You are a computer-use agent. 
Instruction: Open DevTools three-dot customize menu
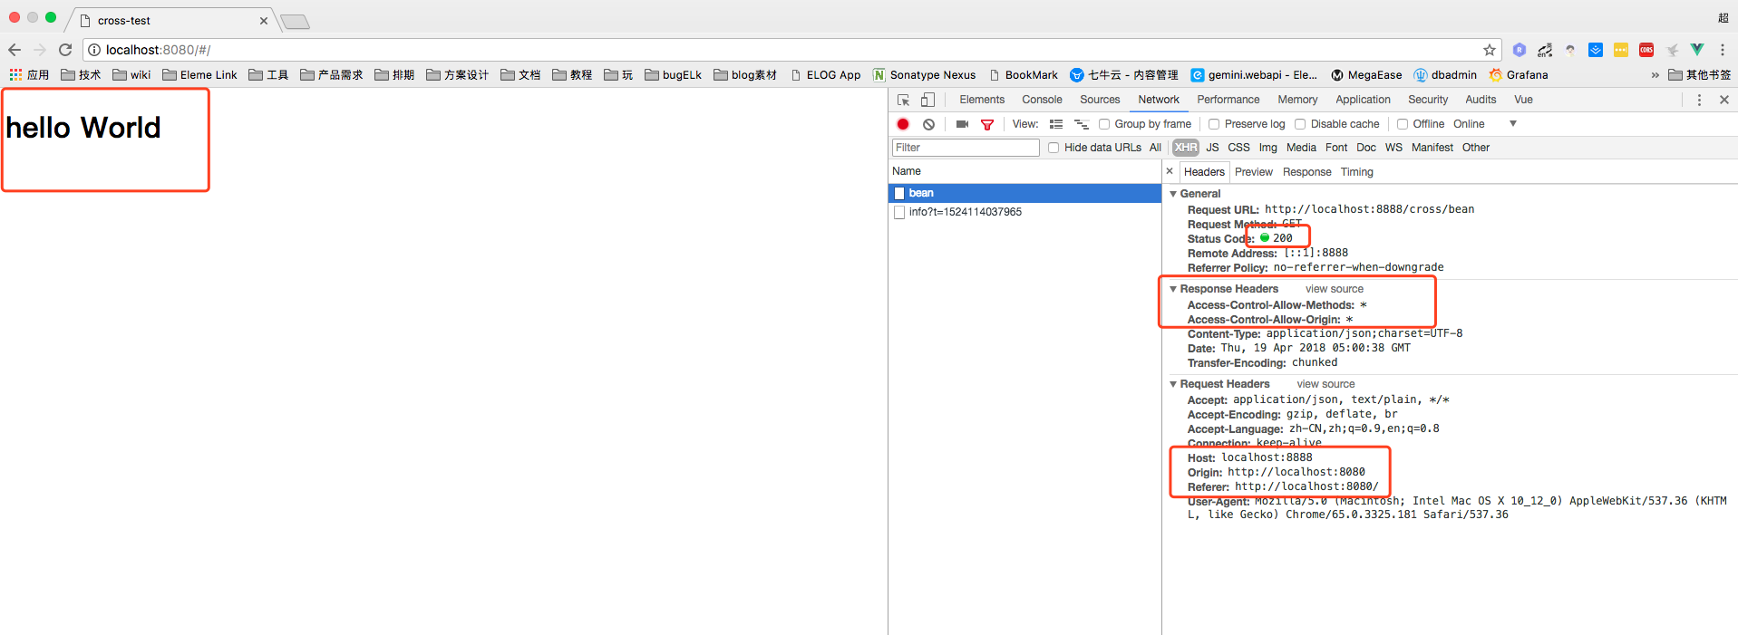[1699, 100]
